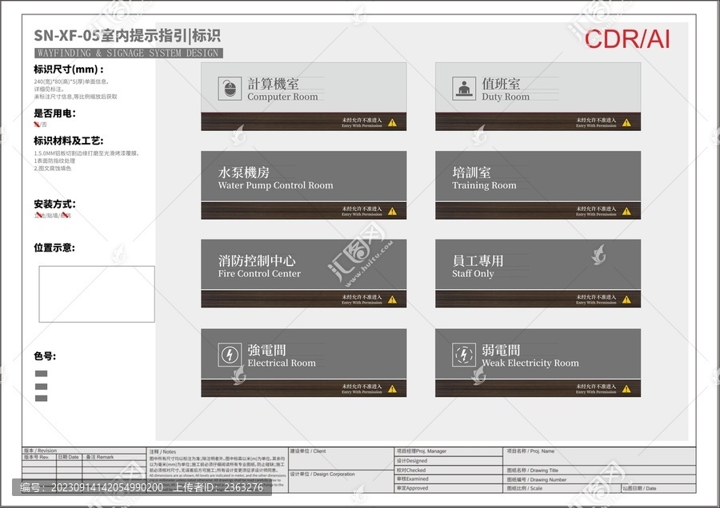720x508 pixels.
Task: Click the 水泵機房 Chinese heading
Action: coord(244,173)
